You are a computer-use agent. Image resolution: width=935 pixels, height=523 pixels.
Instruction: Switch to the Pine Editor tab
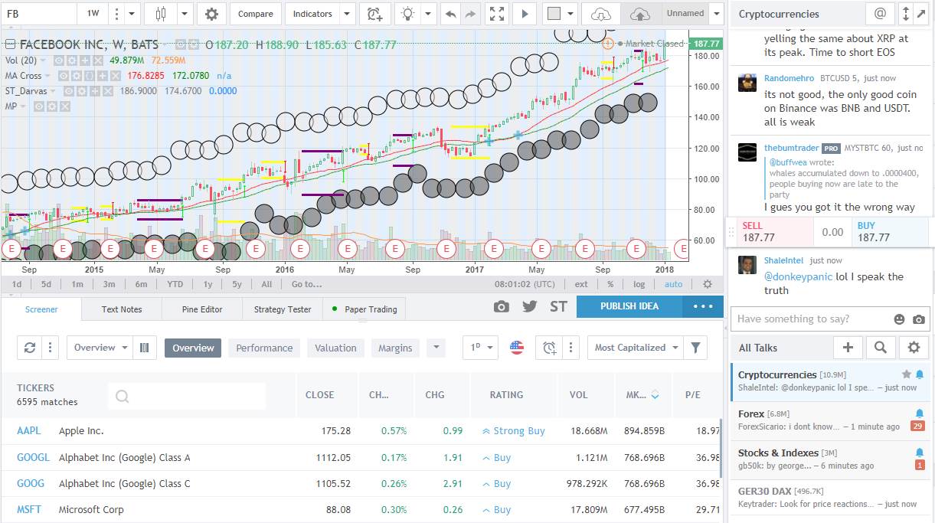pyautogui.click(x=202, y=309)
